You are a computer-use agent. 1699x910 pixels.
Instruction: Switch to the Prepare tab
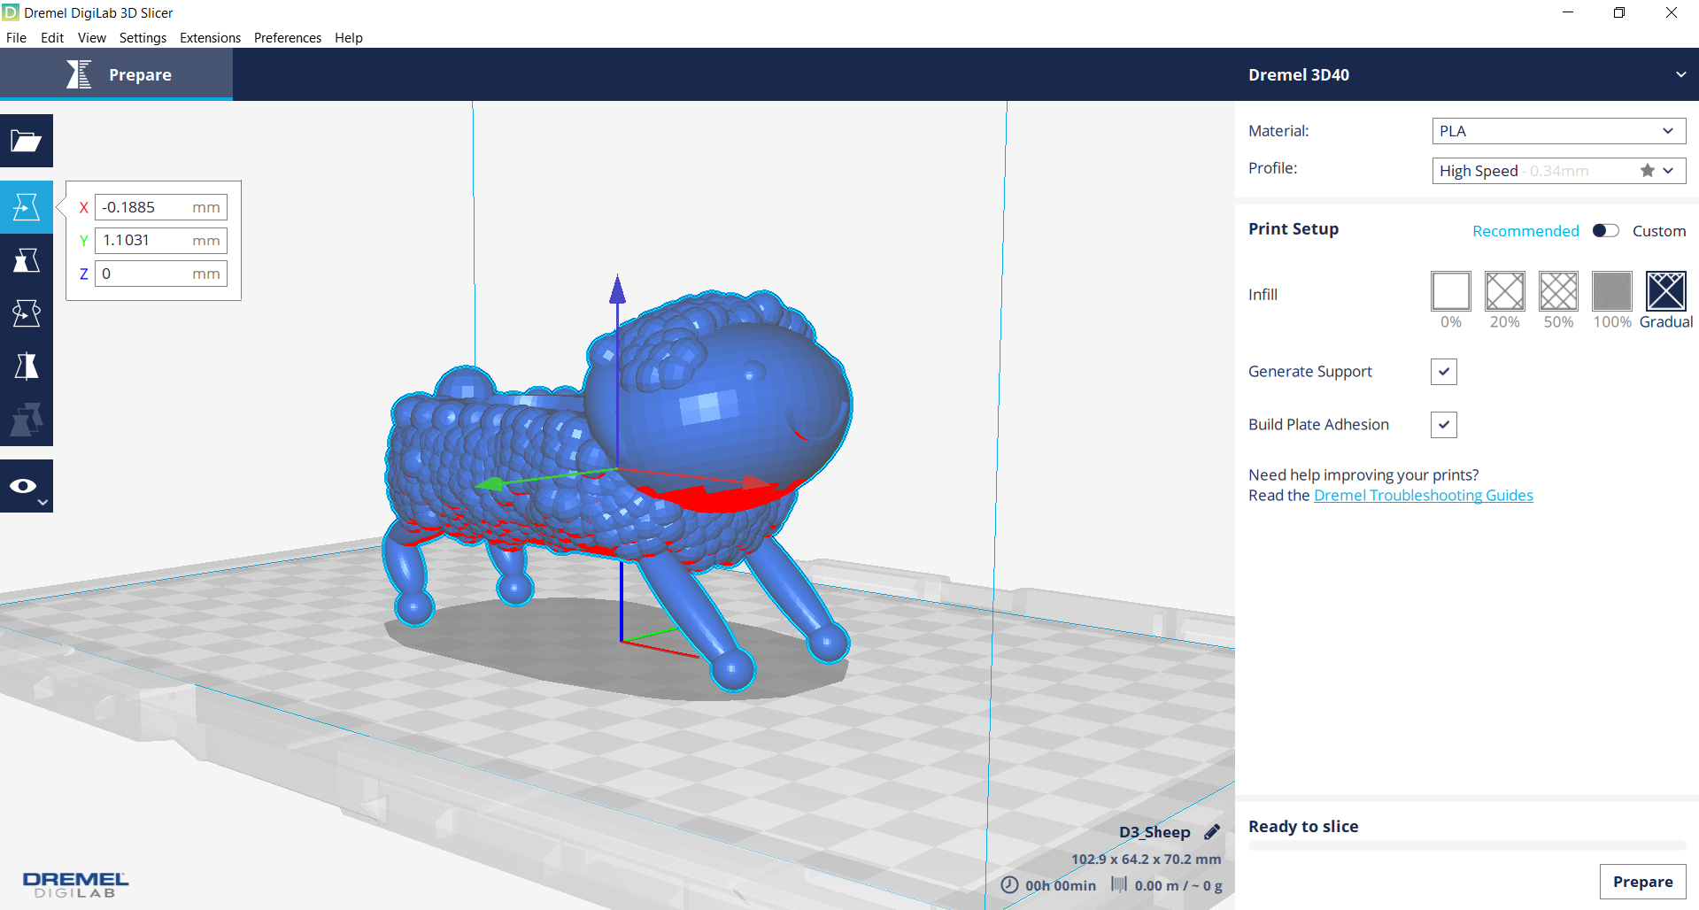coord(116,74)
